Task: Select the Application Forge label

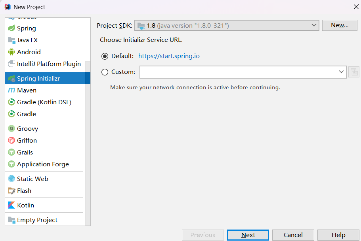Action: (43, 164)
